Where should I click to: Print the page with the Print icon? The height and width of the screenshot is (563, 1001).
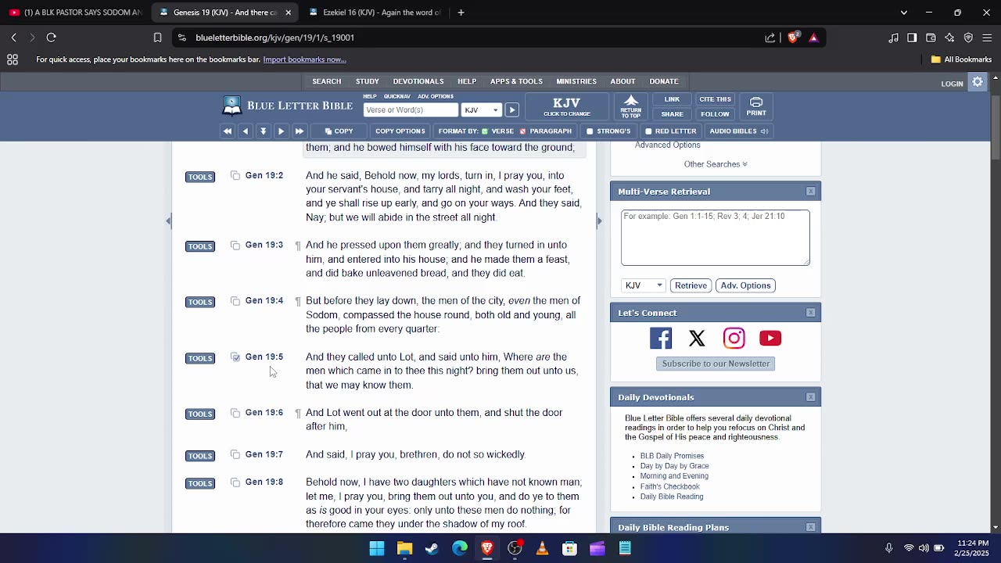coord(756,107)
